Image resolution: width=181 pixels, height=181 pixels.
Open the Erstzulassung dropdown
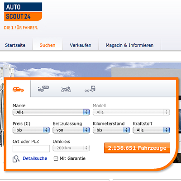[x=71, y=130]
